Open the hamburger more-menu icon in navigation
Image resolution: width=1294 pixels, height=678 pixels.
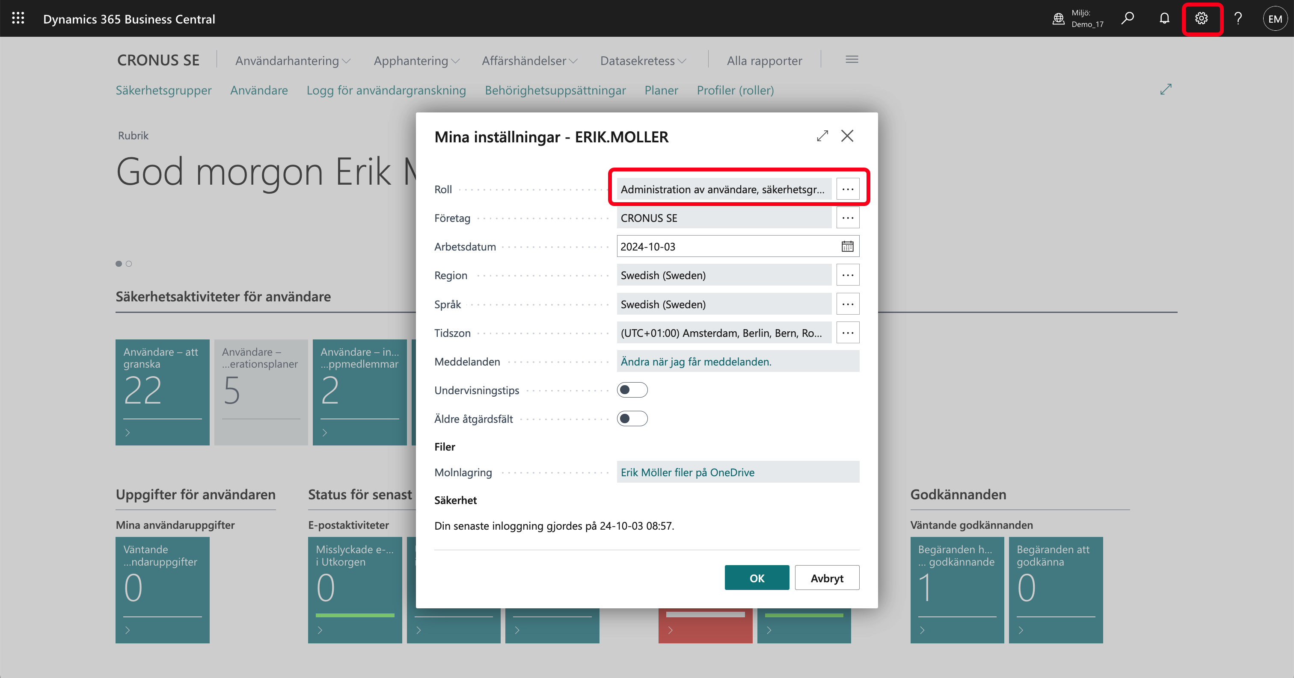pyautogui.click(x=852, y=60)
